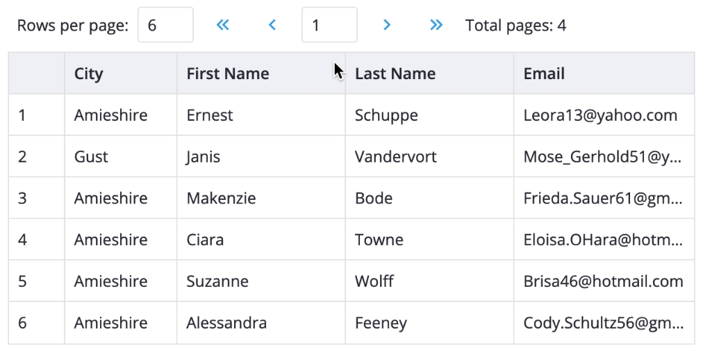Select the Vandervort last name cell

[429, 157]
